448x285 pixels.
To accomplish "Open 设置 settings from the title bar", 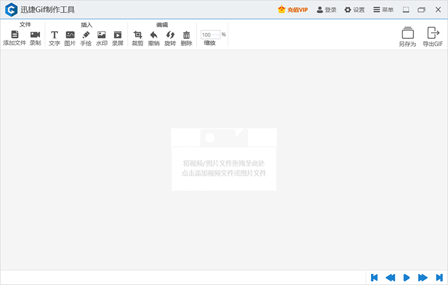I will click(354, 10).
